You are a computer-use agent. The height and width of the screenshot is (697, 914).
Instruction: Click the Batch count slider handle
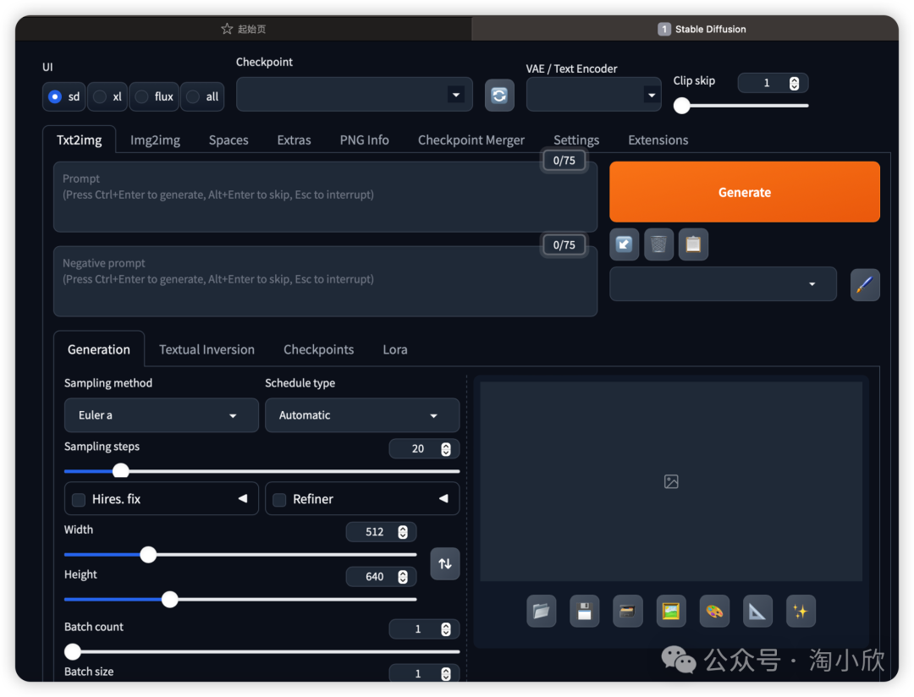73,651
